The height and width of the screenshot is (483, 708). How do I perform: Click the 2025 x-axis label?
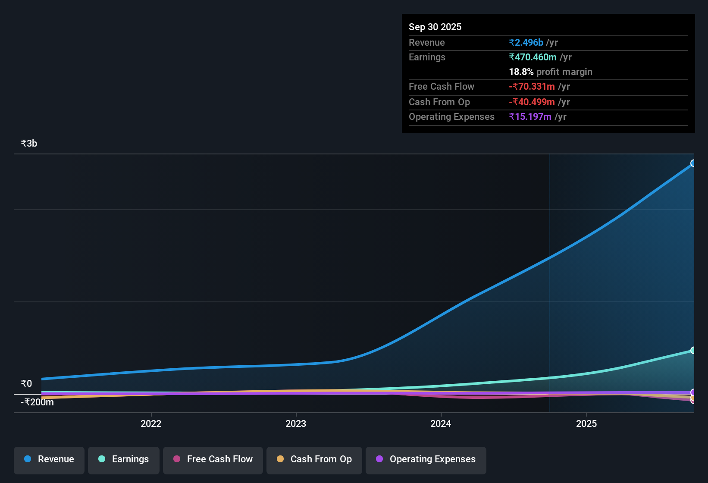click(x=586, y=423)
